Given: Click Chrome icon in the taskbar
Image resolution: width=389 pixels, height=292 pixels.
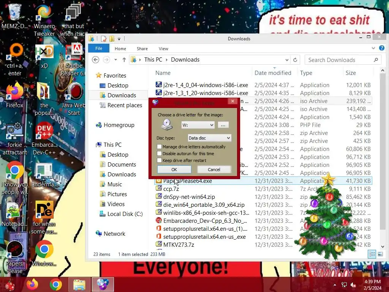Looking at the screenshot, I should click(55, 284).
